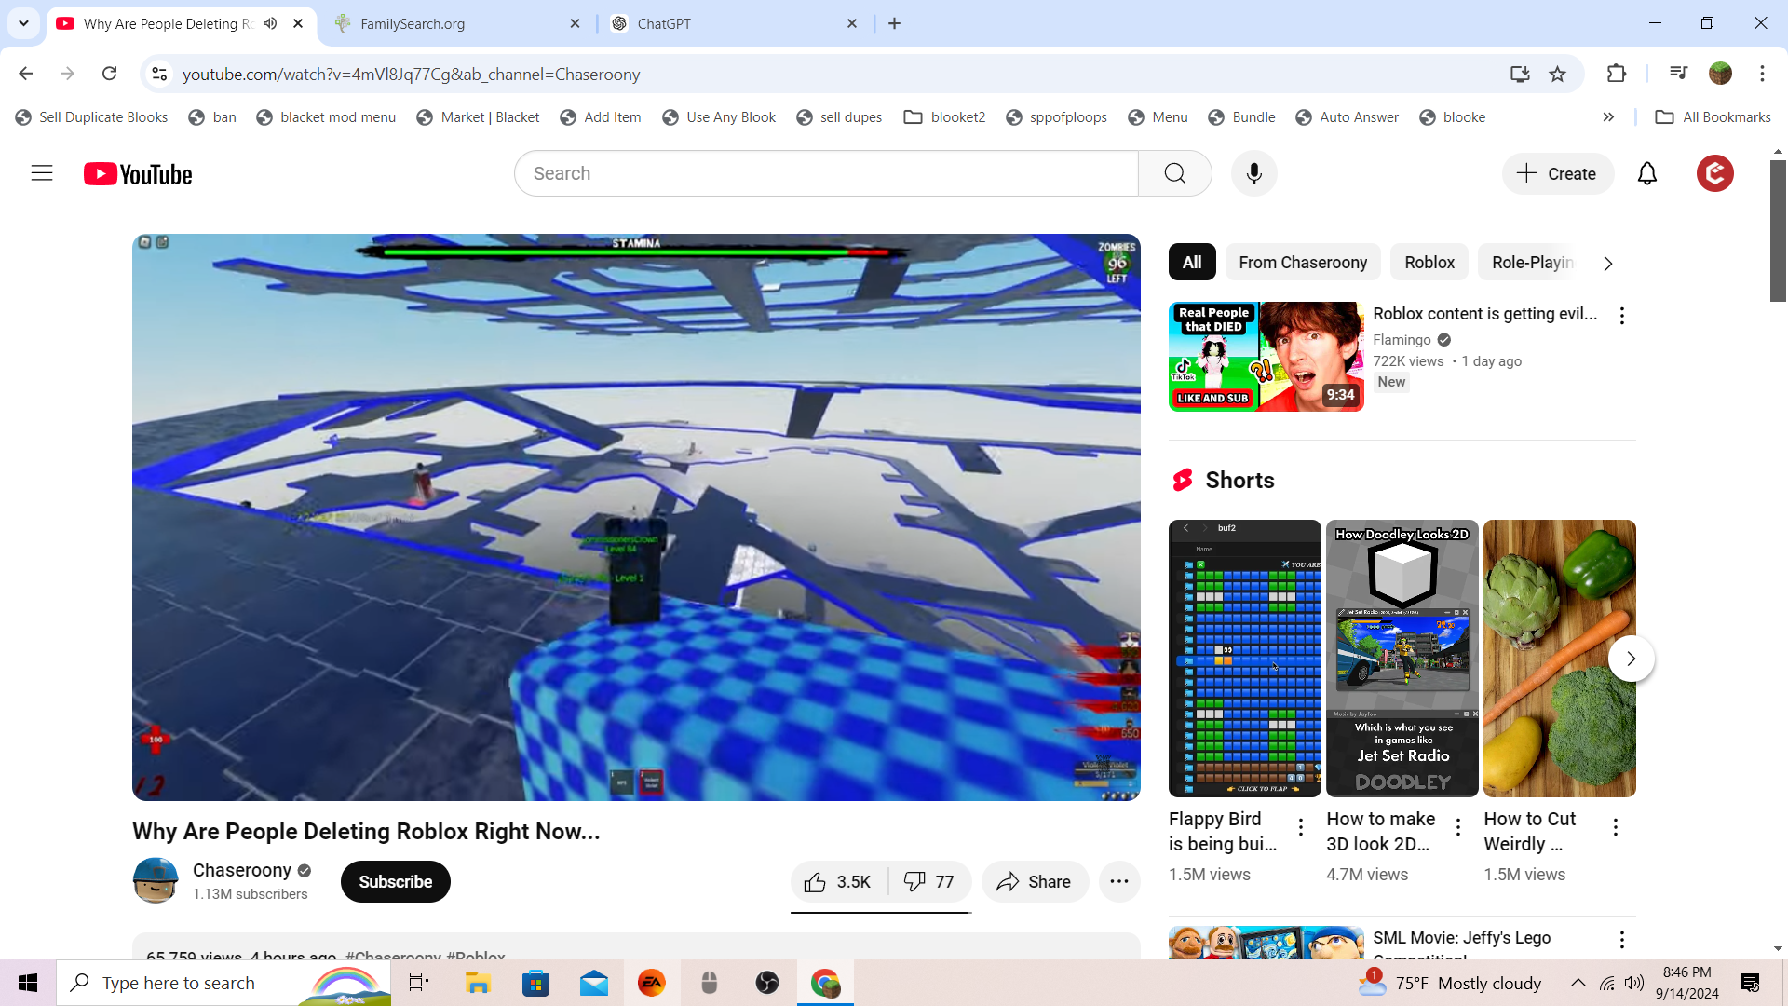This screenshot has height=1006, width=1788.
Task: Click the voice search microphone icon
Action: click(1253, 173)
